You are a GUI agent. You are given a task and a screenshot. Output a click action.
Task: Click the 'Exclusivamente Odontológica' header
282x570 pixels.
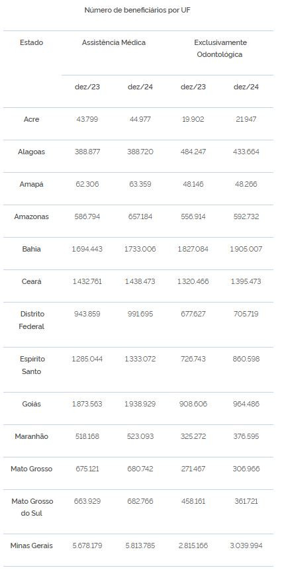[x=220, y=48]
